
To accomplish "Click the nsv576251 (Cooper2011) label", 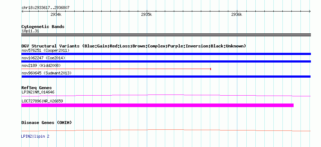I will (45, 50).
